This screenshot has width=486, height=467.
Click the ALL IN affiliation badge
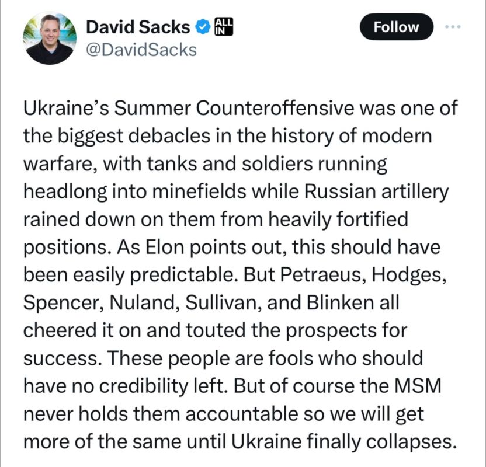[x=225, y=26]
